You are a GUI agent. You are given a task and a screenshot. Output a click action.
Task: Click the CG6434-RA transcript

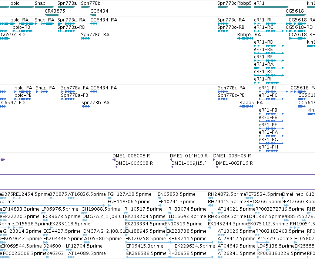coord(94,24)
